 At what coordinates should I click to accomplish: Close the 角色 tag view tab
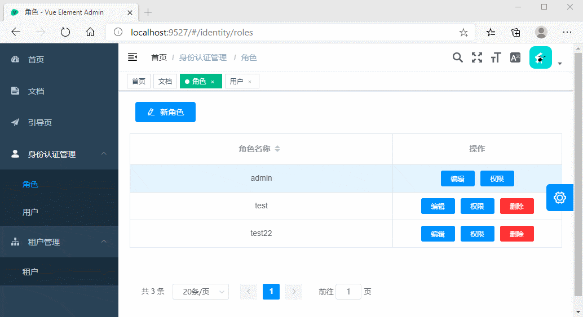pos(213,82)
